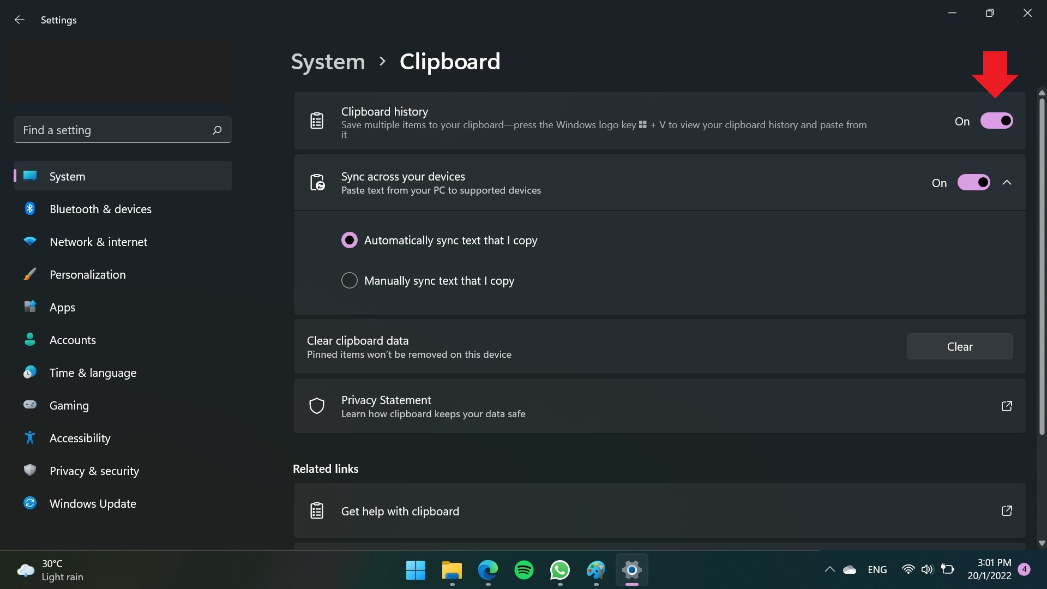1047x589 pixels.
Task: Disable Sync across your devices toggle
Action: [x=973, y=183]
